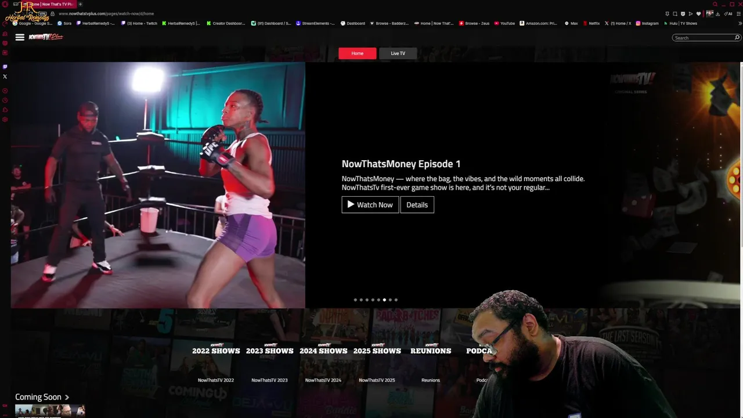The height and width of the screenshot is (418, 743).
Task: Open the Netflix bookmark
Action: coord(591,23)
